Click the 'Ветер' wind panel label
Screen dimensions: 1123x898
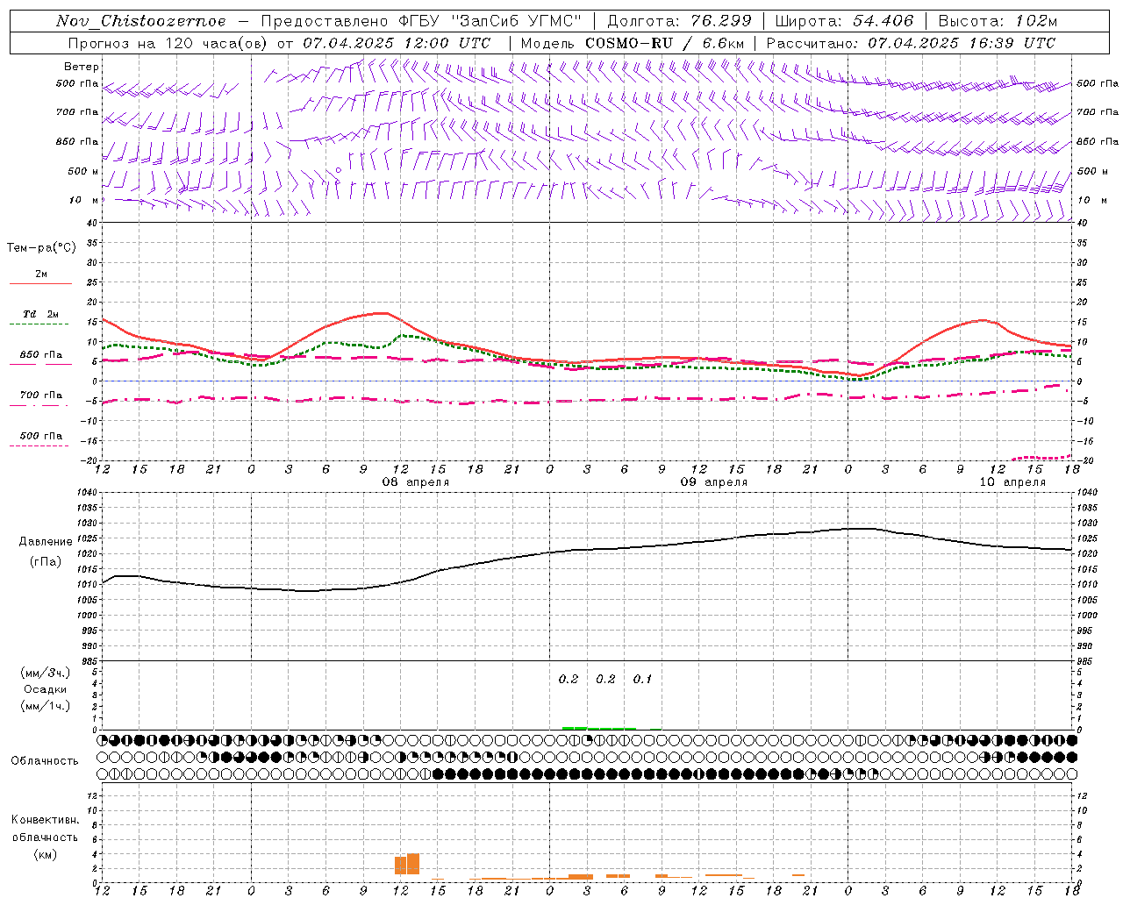point(82,67)
